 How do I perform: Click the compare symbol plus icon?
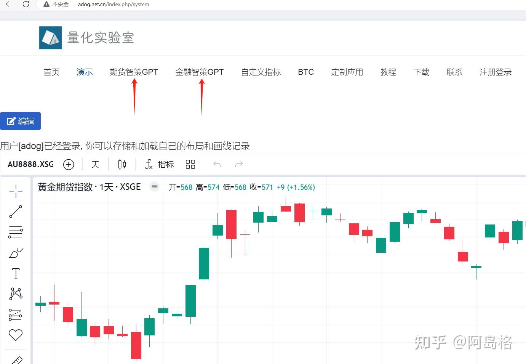click(69, 164)
